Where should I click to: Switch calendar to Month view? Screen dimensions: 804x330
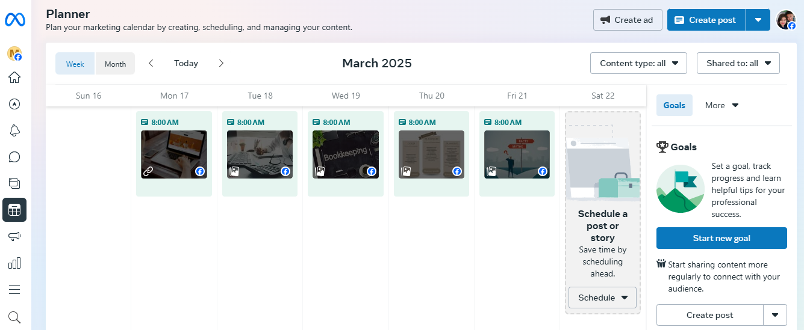[x=115, y=64]
